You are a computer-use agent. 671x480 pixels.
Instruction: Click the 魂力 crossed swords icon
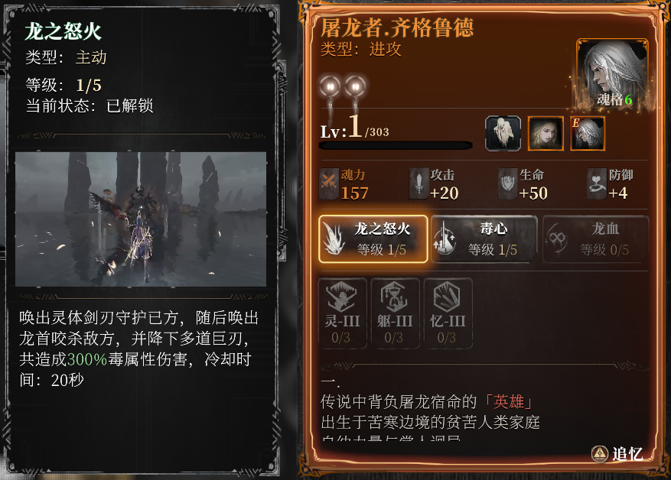click(329, 183)
